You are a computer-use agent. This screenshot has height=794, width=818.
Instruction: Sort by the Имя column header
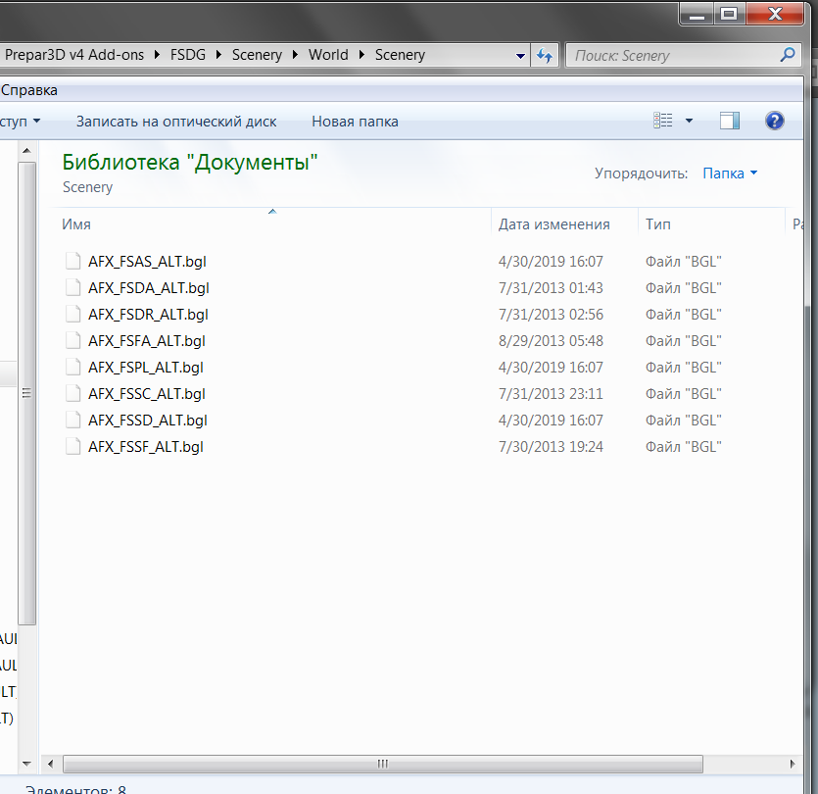76,224
